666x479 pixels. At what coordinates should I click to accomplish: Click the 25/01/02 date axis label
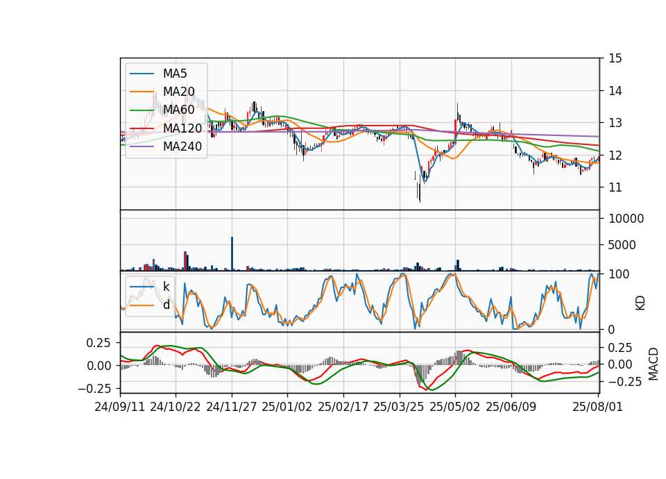(x=287, y=407)
